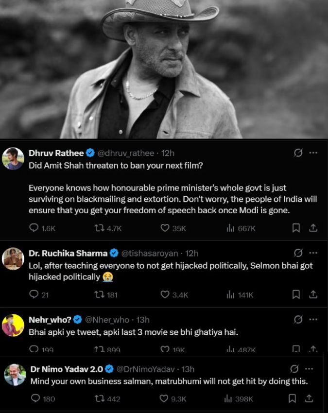Share Dhruv Rathee's tweet
This screenshot has height=413, width=328.
pos(313,228)
